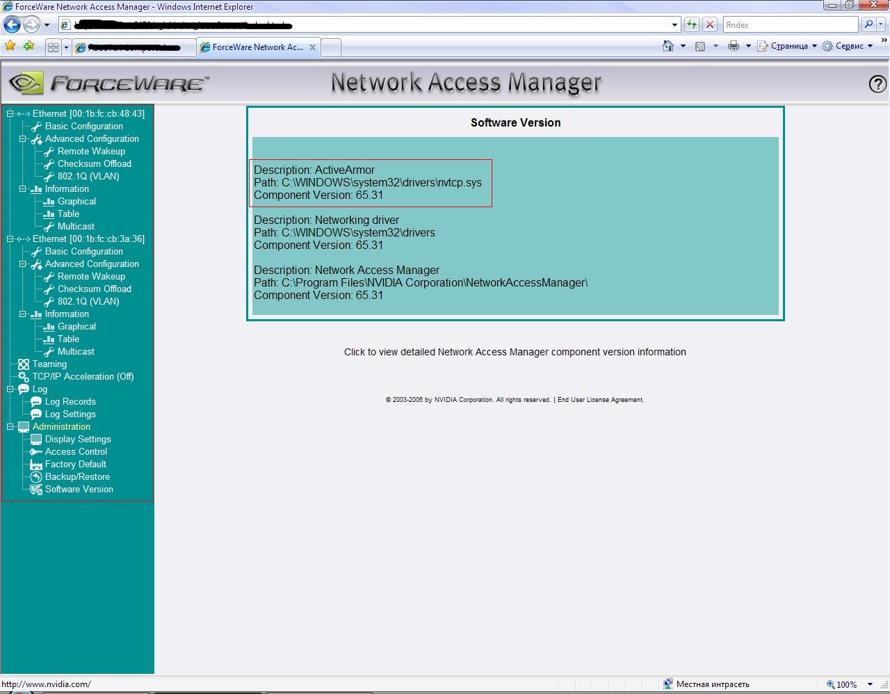Click the TCP/IP Acceleration gear icon
The width and height of the screenshot is (890, 694).
point(24,377)
